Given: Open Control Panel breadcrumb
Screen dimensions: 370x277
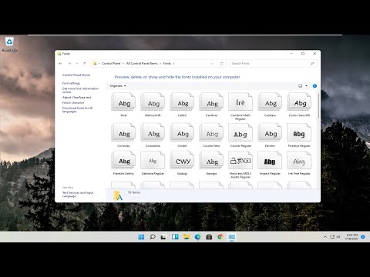Looking at the screenshot, I should [x=111, y=63].
